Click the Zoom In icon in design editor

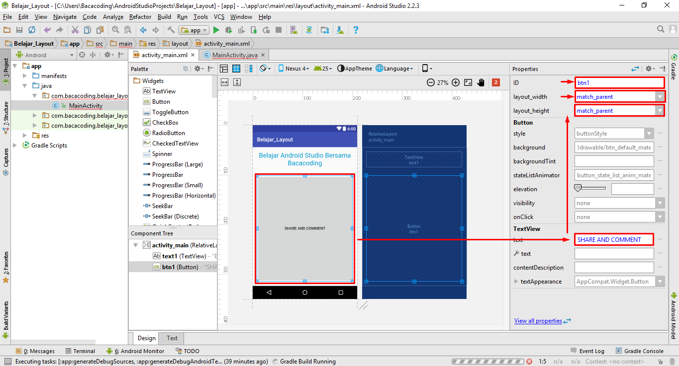pos(456,82)
